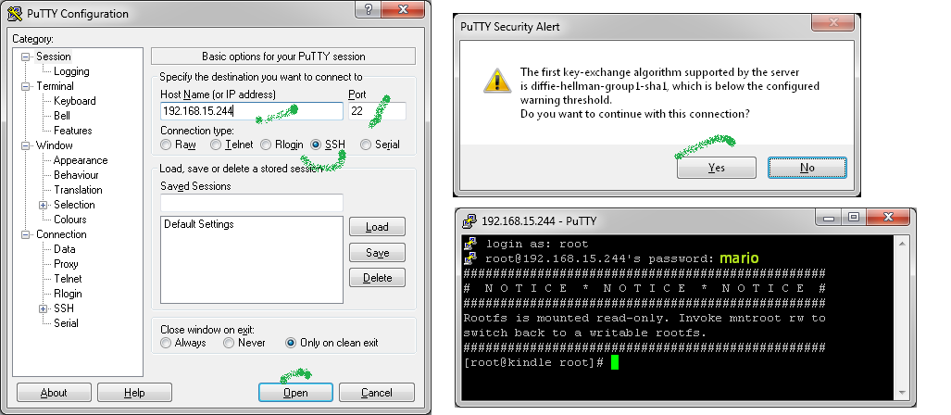951x415 pixels.
Task: Expand the Selection tree node
Action: click(44, 205)
